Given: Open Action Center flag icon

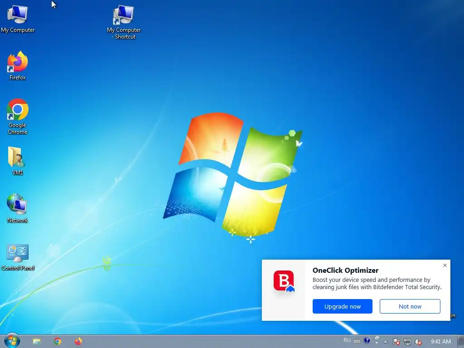Looking at the screenshot, I should click(396, 342).
